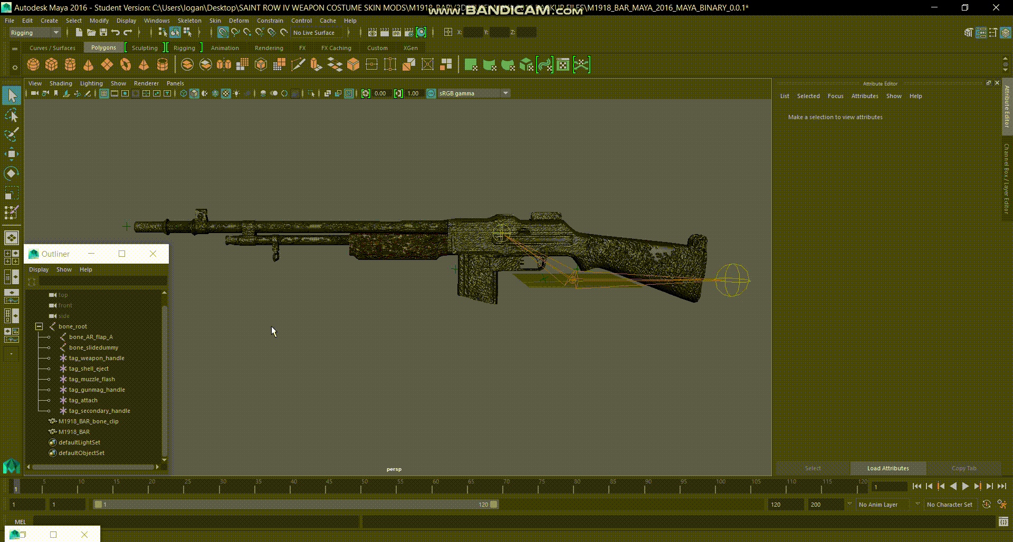Viewport: 1013px width, 542px height.
Task: Toggle Channel Box layer editor icon
Action: coord(1006,33)
